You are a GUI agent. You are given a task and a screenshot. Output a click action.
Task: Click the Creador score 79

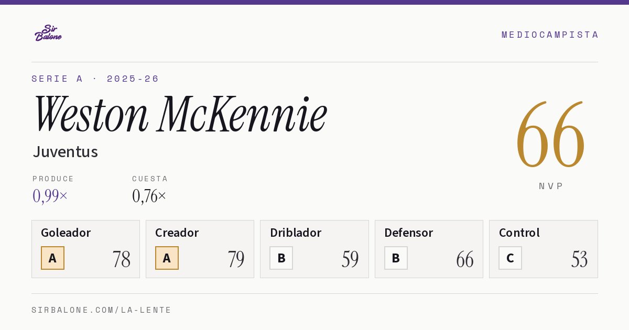[236, 259]
